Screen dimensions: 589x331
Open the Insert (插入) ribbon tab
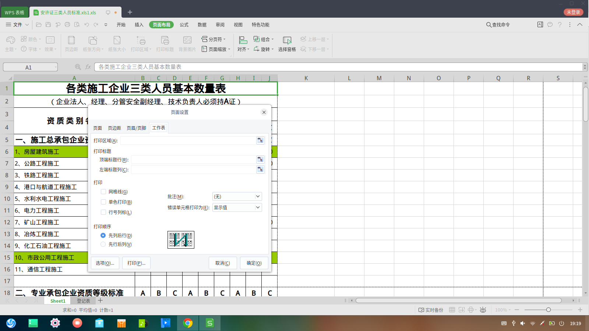pyautogui.click(x=139, y=25)
